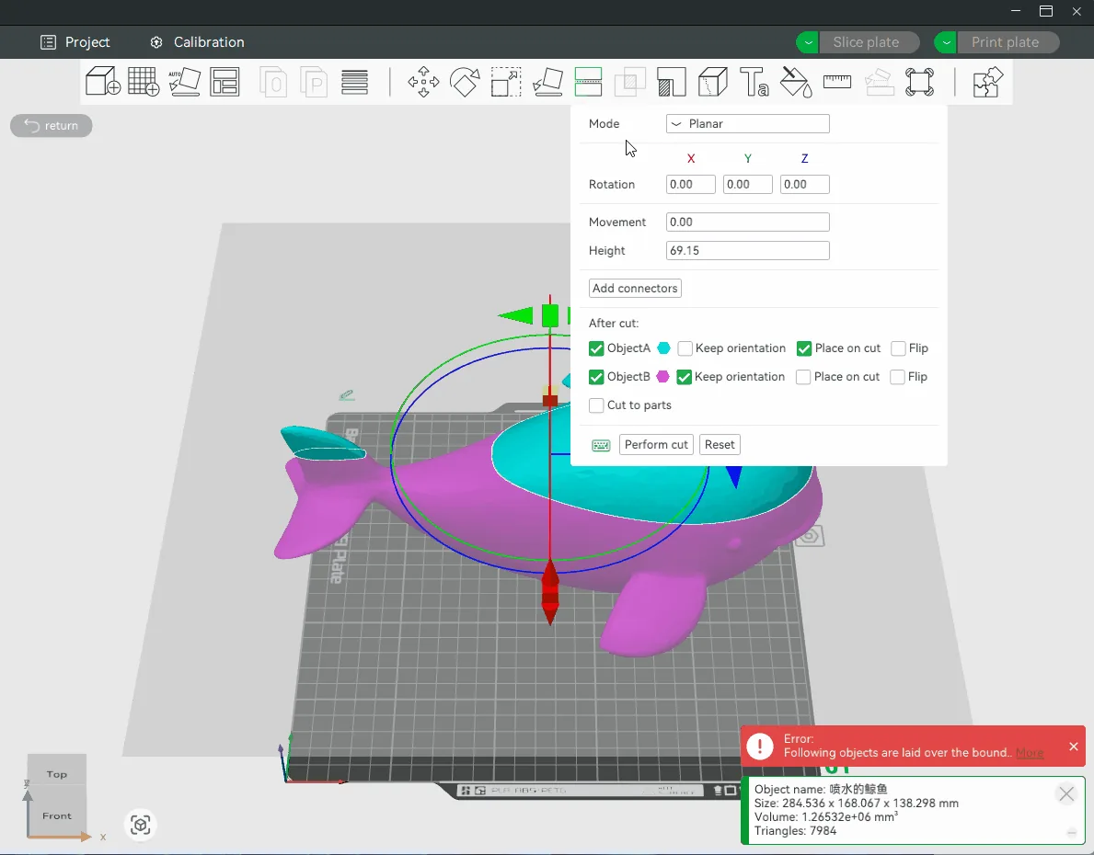Image resolution: width=1094 pixels, height=855 pixels.
Task: Enable Keep orientation for ObjectA
Action: click(x=685, y=348)
